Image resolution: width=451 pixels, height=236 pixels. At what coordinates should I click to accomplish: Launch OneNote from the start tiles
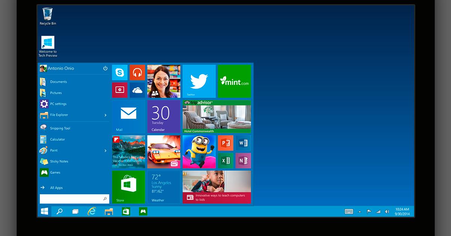[243, 161]
